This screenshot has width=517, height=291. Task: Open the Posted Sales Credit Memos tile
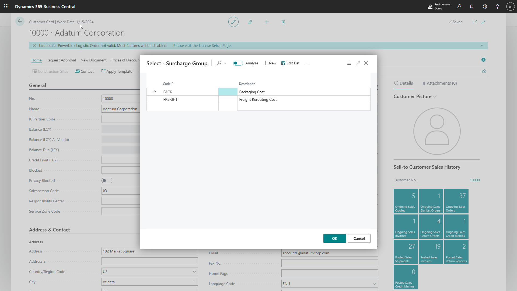(406, 277)
